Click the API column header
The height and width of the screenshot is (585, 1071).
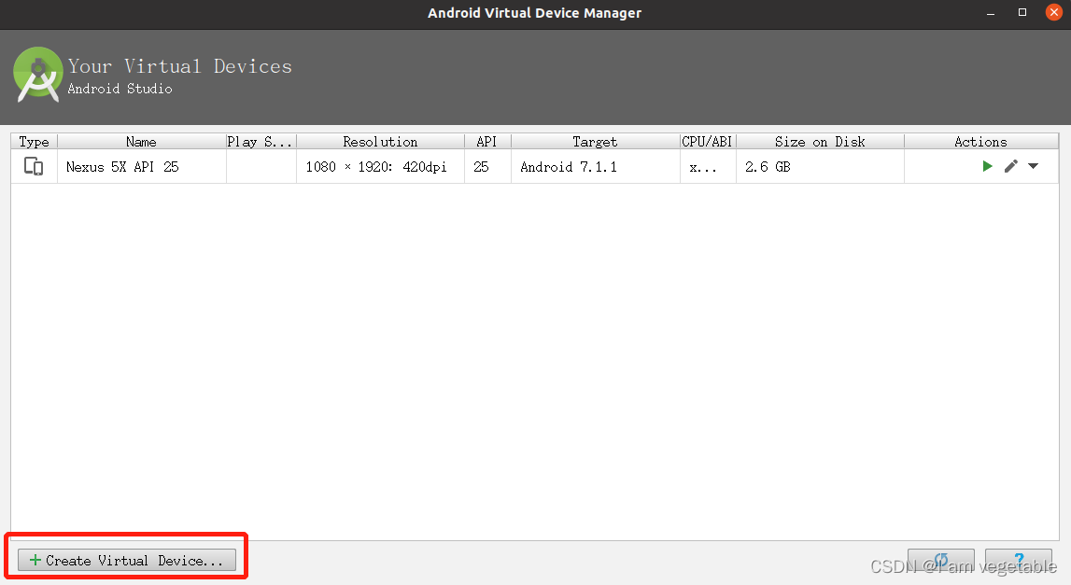[487, 141]
